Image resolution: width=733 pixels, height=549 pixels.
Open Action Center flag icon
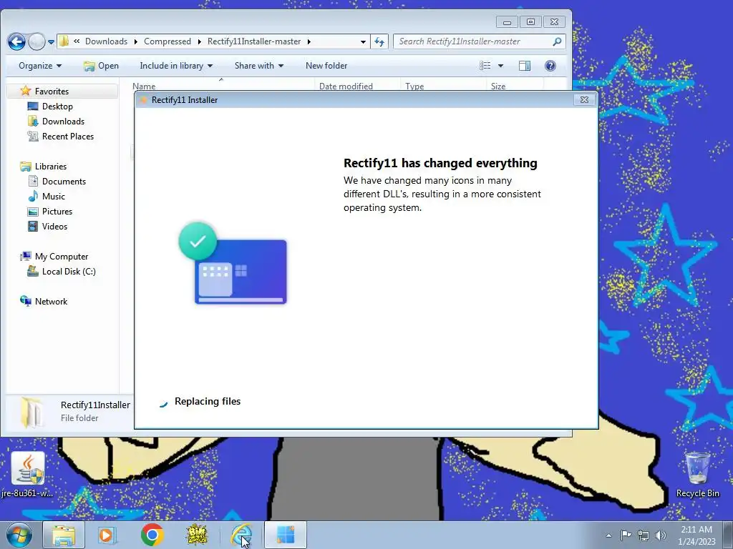click(x=626, y=535)
